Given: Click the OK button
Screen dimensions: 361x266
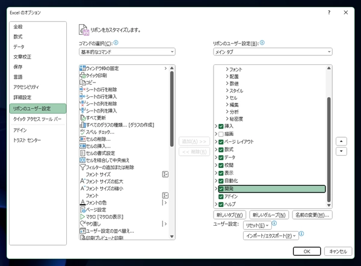Looking at the screenshot, I should [x=307, y=252].
